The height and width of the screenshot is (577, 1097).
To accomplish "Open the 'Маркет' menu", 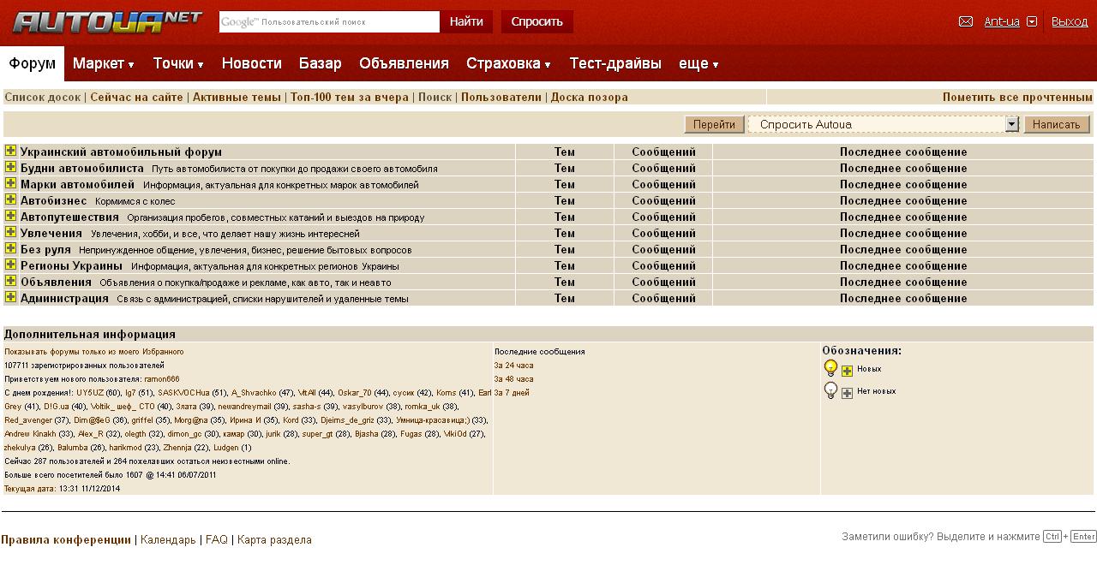I will point(104,63).
